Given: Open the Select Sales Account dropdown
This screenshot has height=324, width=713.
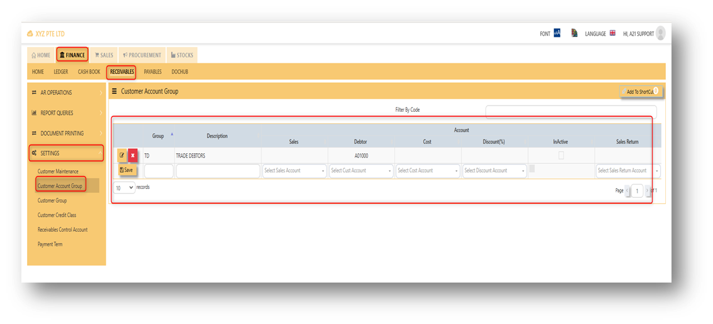Looking at the screenshot, I should pyautogui.click(x=294, y=171).
